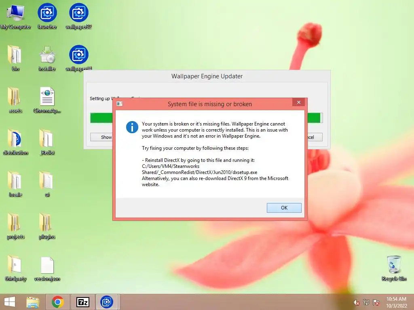Click the muted volume tray icon
This screenshot has width=414, height=310.
[x=357, y=302]
